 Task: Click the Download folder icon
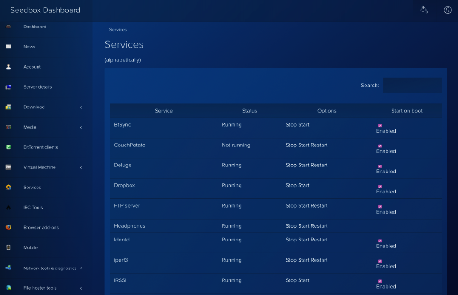coord(8,107)
